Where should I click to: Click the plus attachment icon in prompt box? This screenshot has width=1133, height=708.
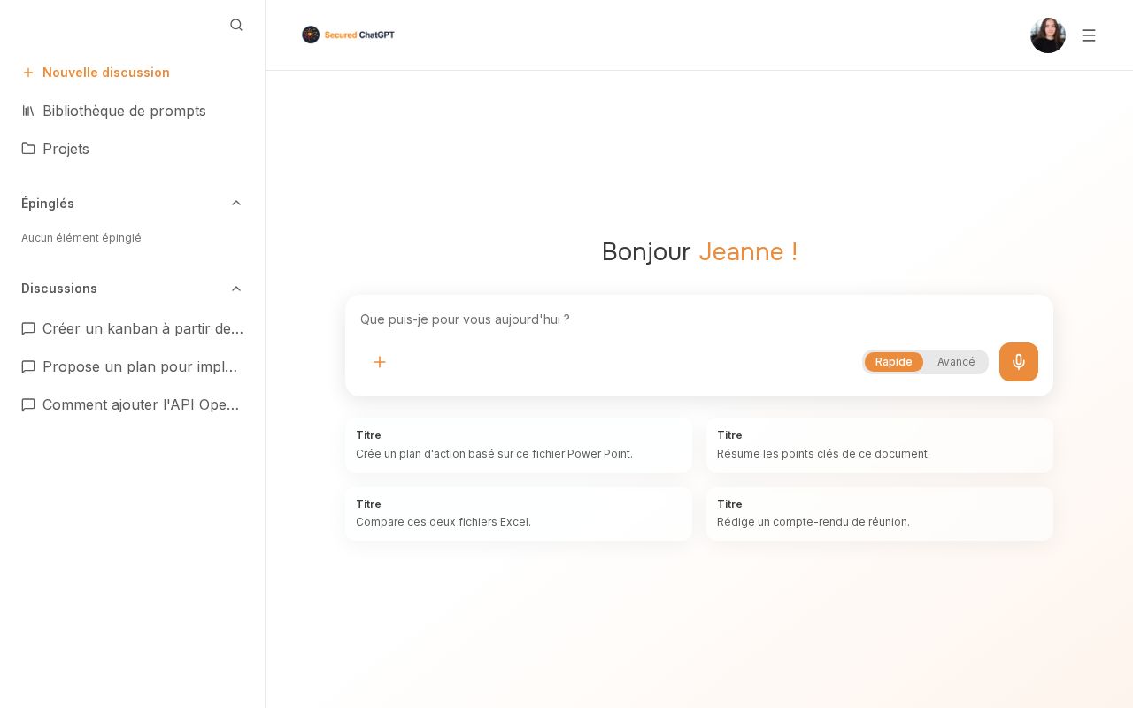(380, 362)
